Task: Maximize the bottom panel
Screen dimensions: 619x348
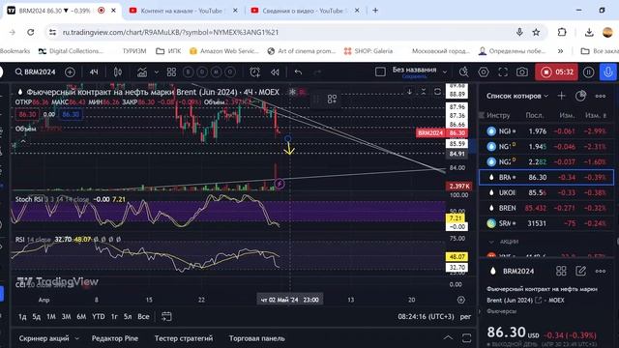Action: click(x=466, y=338)
